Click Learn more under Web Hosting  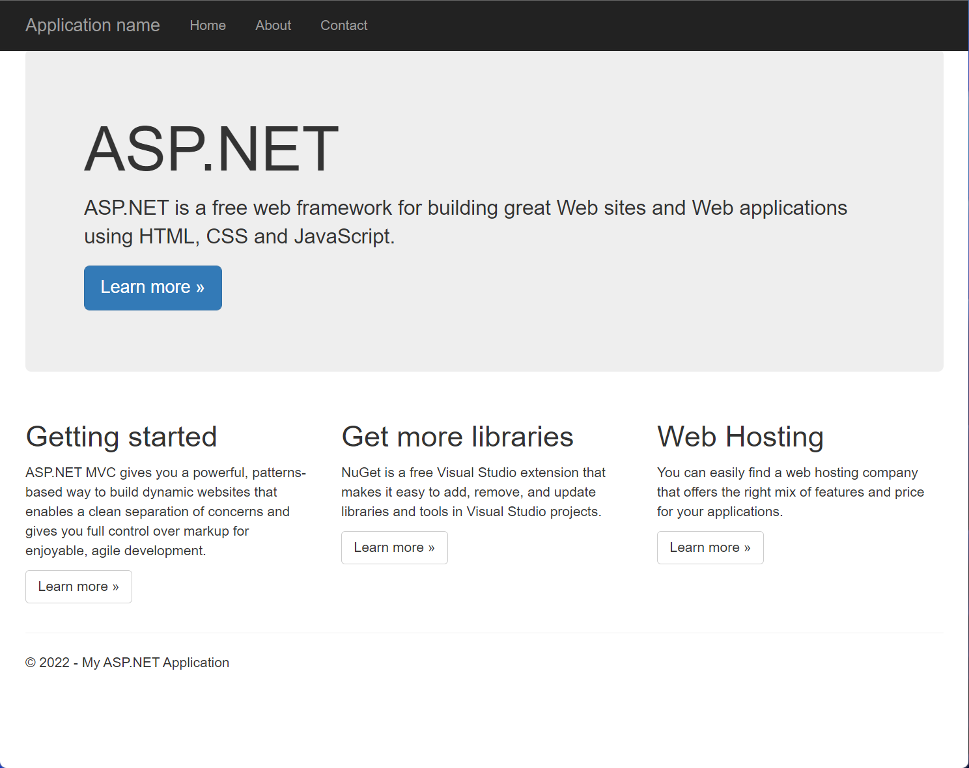pos(710,547)
